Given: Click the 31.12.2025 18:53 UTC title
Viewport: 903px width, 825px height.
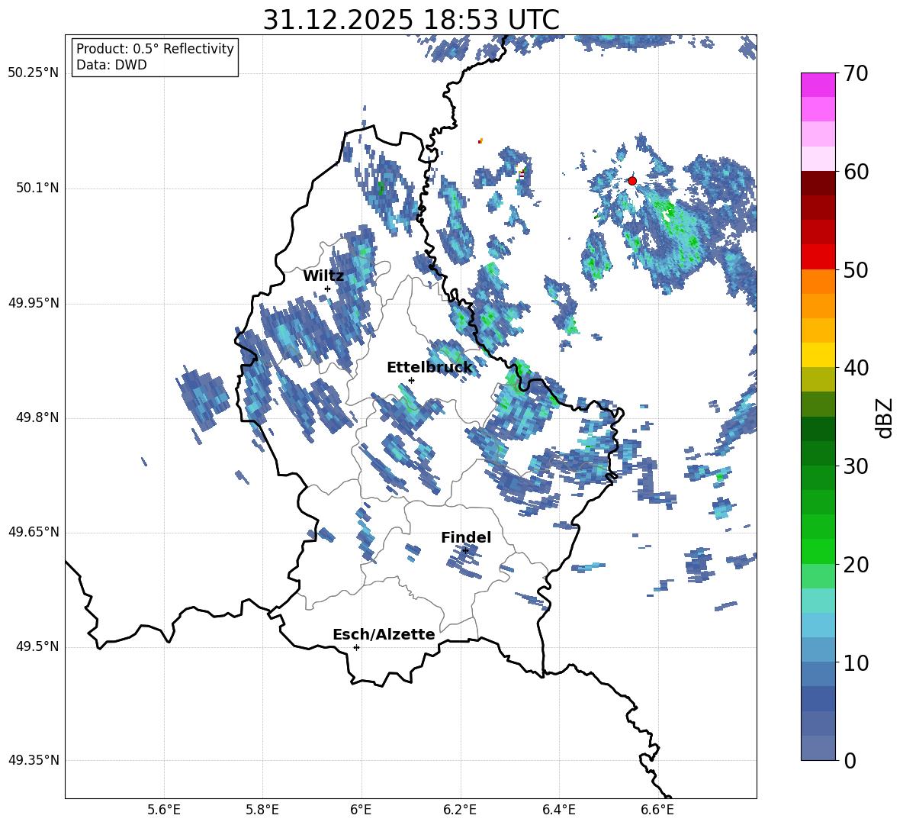Looking at the screenshot, I should pyautogui.click(x=410, y=19).
